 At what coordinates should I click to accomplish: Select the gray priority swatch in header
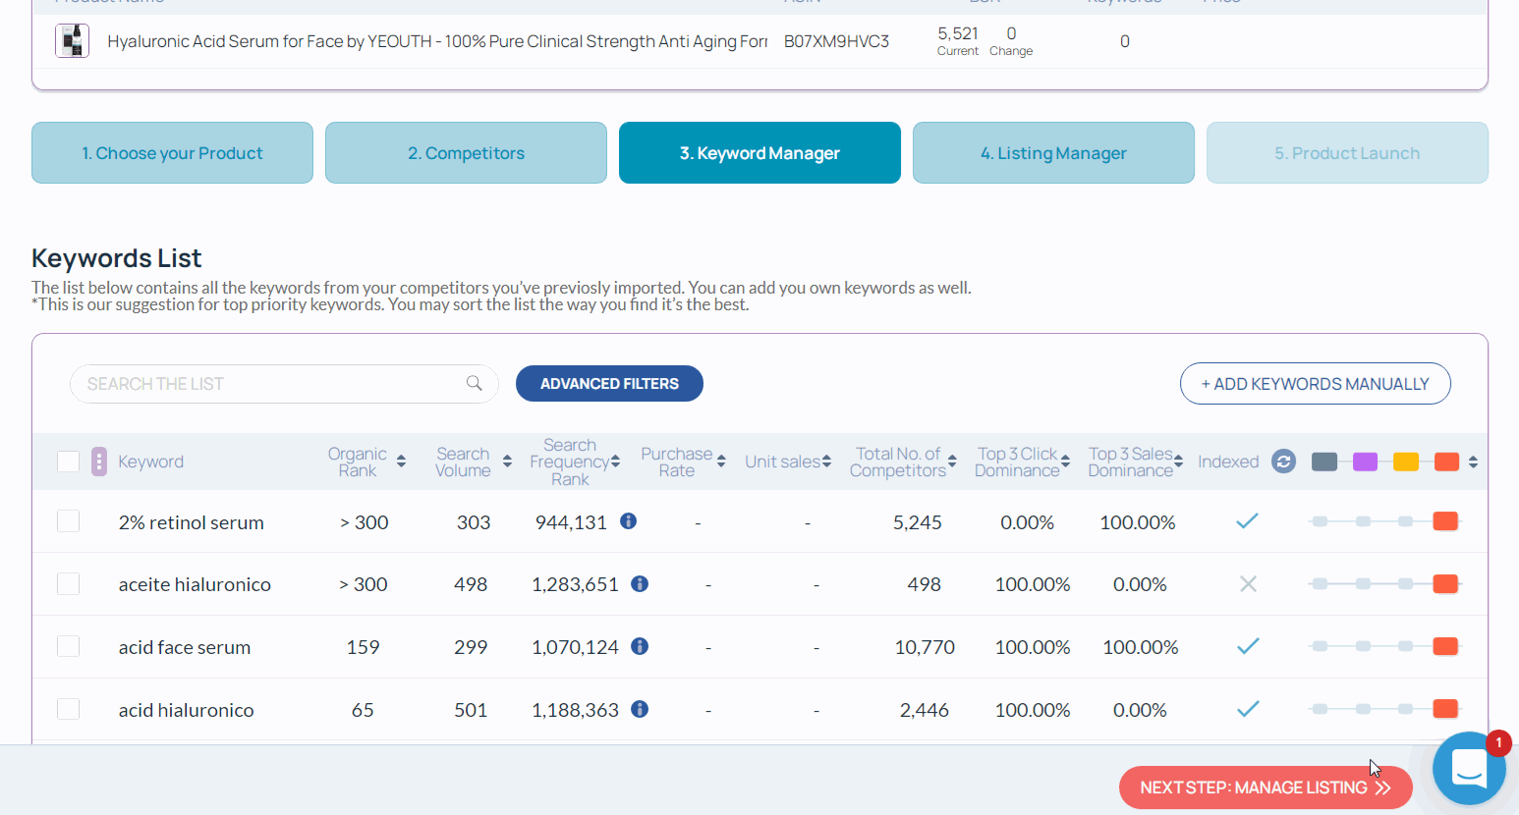click(x=1324, y=462)
